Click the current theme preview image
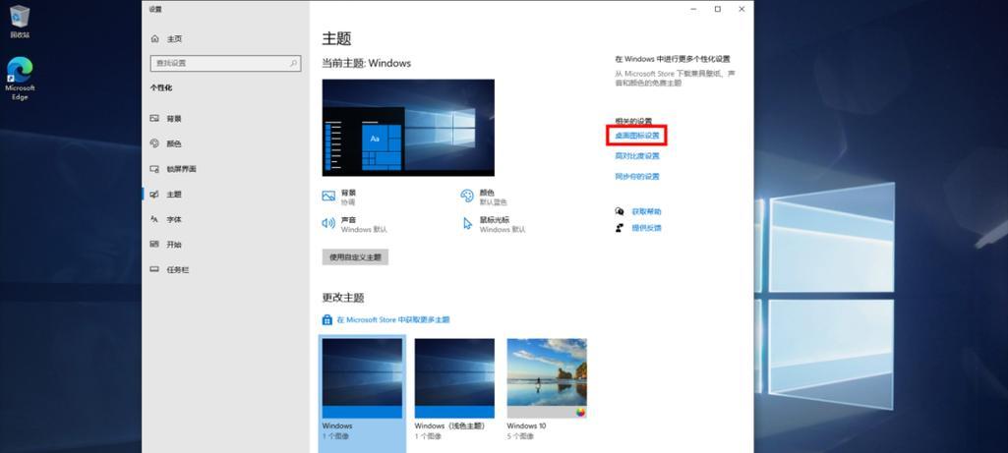The image size is (1008, 453). pos(408,127)
